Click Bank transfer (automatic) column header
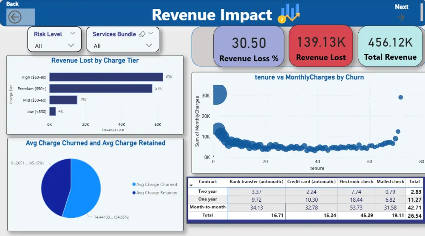 point(256,182)
